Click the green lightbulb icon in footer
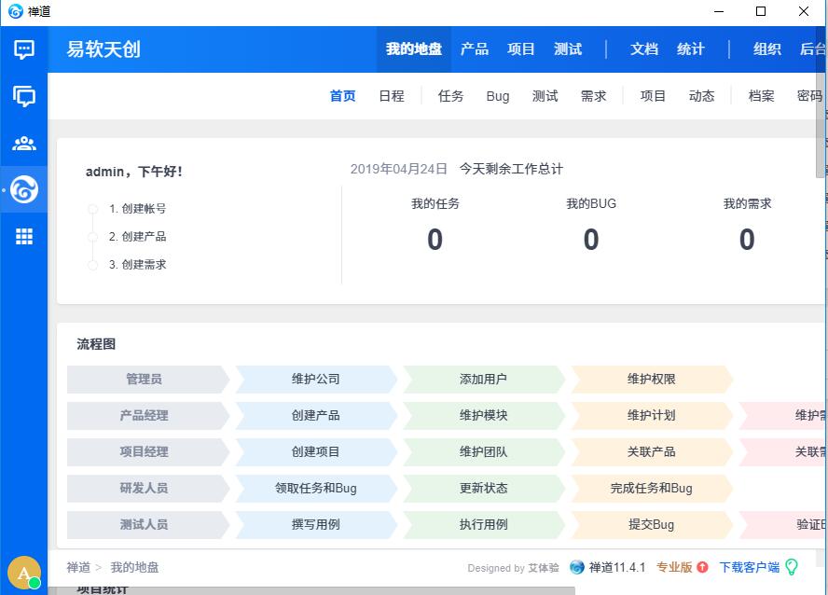This screenshot has height=595, width=828. tap(792, 567)
